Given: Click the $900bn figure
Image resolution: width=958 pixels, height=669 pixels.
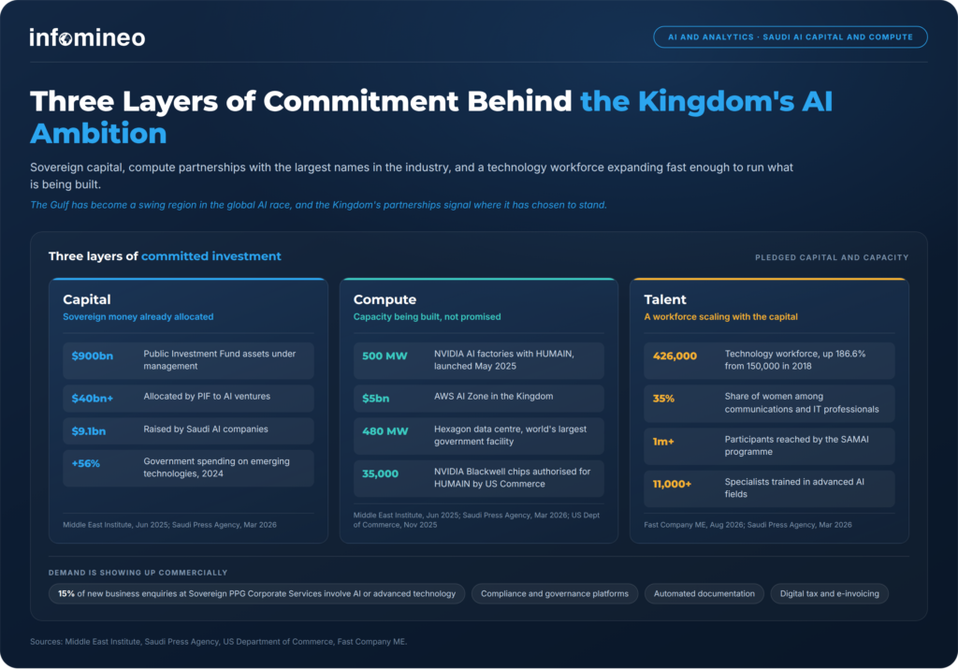Looking at the screenshot, I should tap(93, 356).
